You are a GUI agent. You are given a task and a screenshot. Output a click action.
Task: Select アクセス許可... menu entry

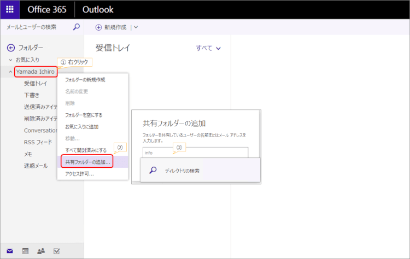tap(79, 174)
